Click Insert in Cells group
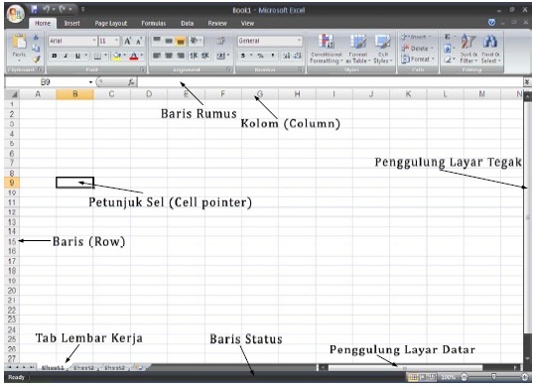 417,37
